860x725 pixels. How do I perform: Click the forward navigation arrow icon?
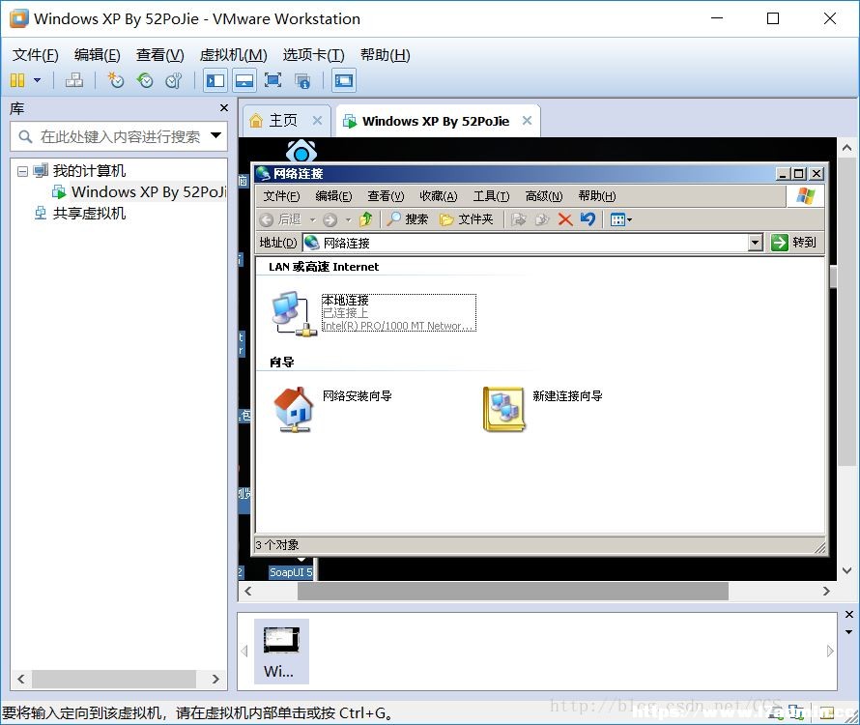[330, 220]
